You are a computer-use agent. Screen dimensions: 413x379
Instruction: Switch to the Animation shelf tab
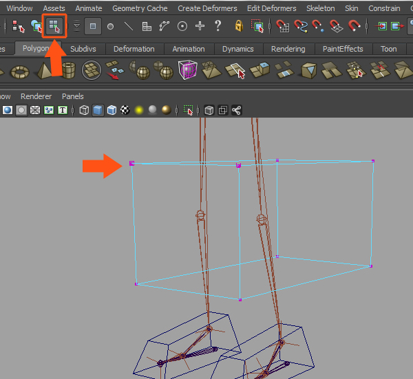189,49
